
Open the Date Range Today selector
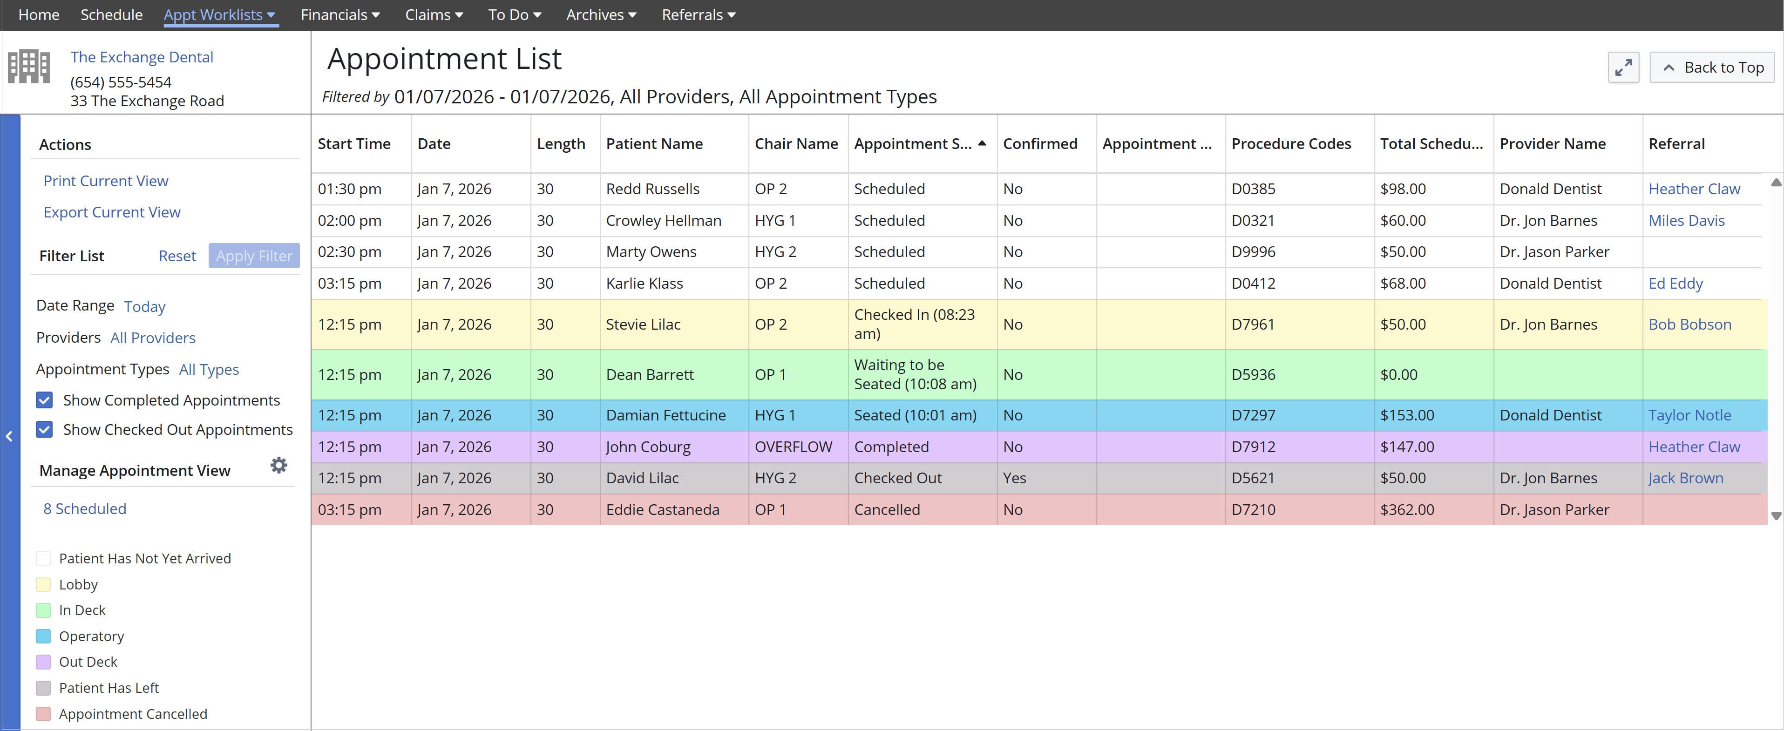coord(144,307)
